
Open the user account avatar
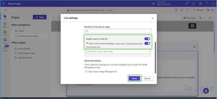pos(214,4)
